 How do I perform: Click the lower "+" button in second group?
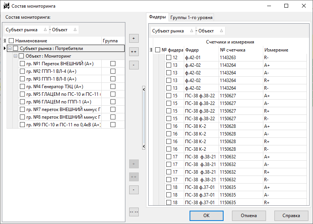[x=134, y=164]
